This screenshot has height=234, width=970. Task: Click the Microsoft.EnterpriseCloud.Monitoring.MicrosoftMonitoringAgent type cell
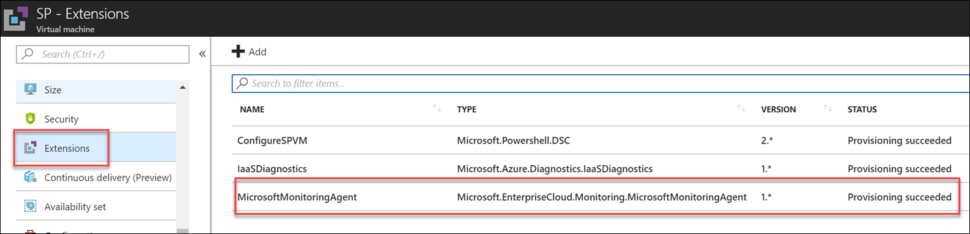click(x=602, y=197)
